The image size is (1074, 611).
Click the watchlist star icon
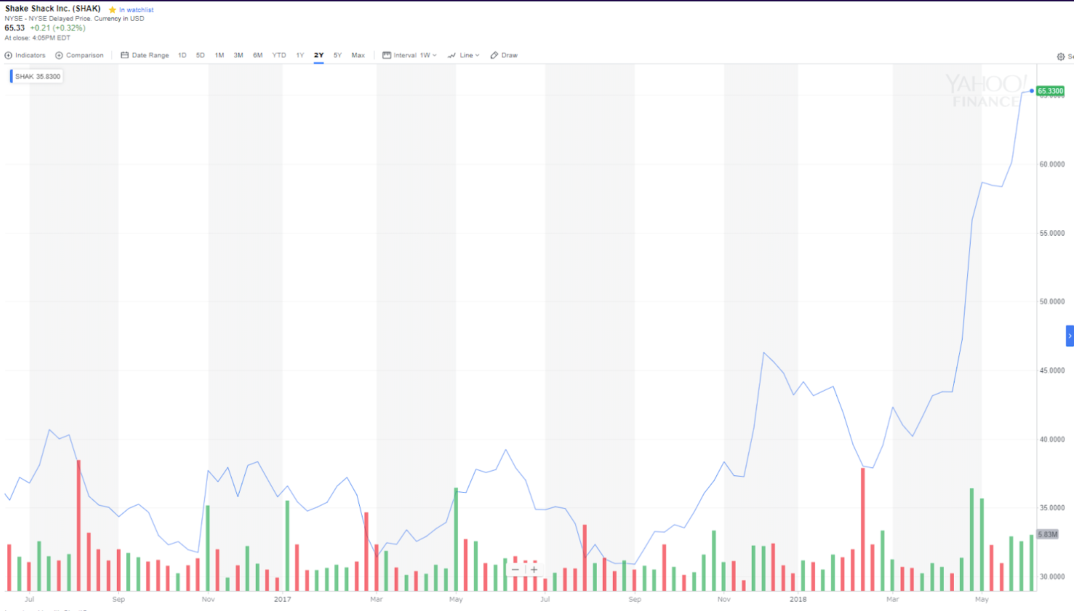coord(112,10)
